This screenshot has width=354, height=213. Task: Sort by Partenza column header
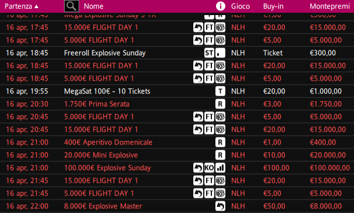(18, 6)
